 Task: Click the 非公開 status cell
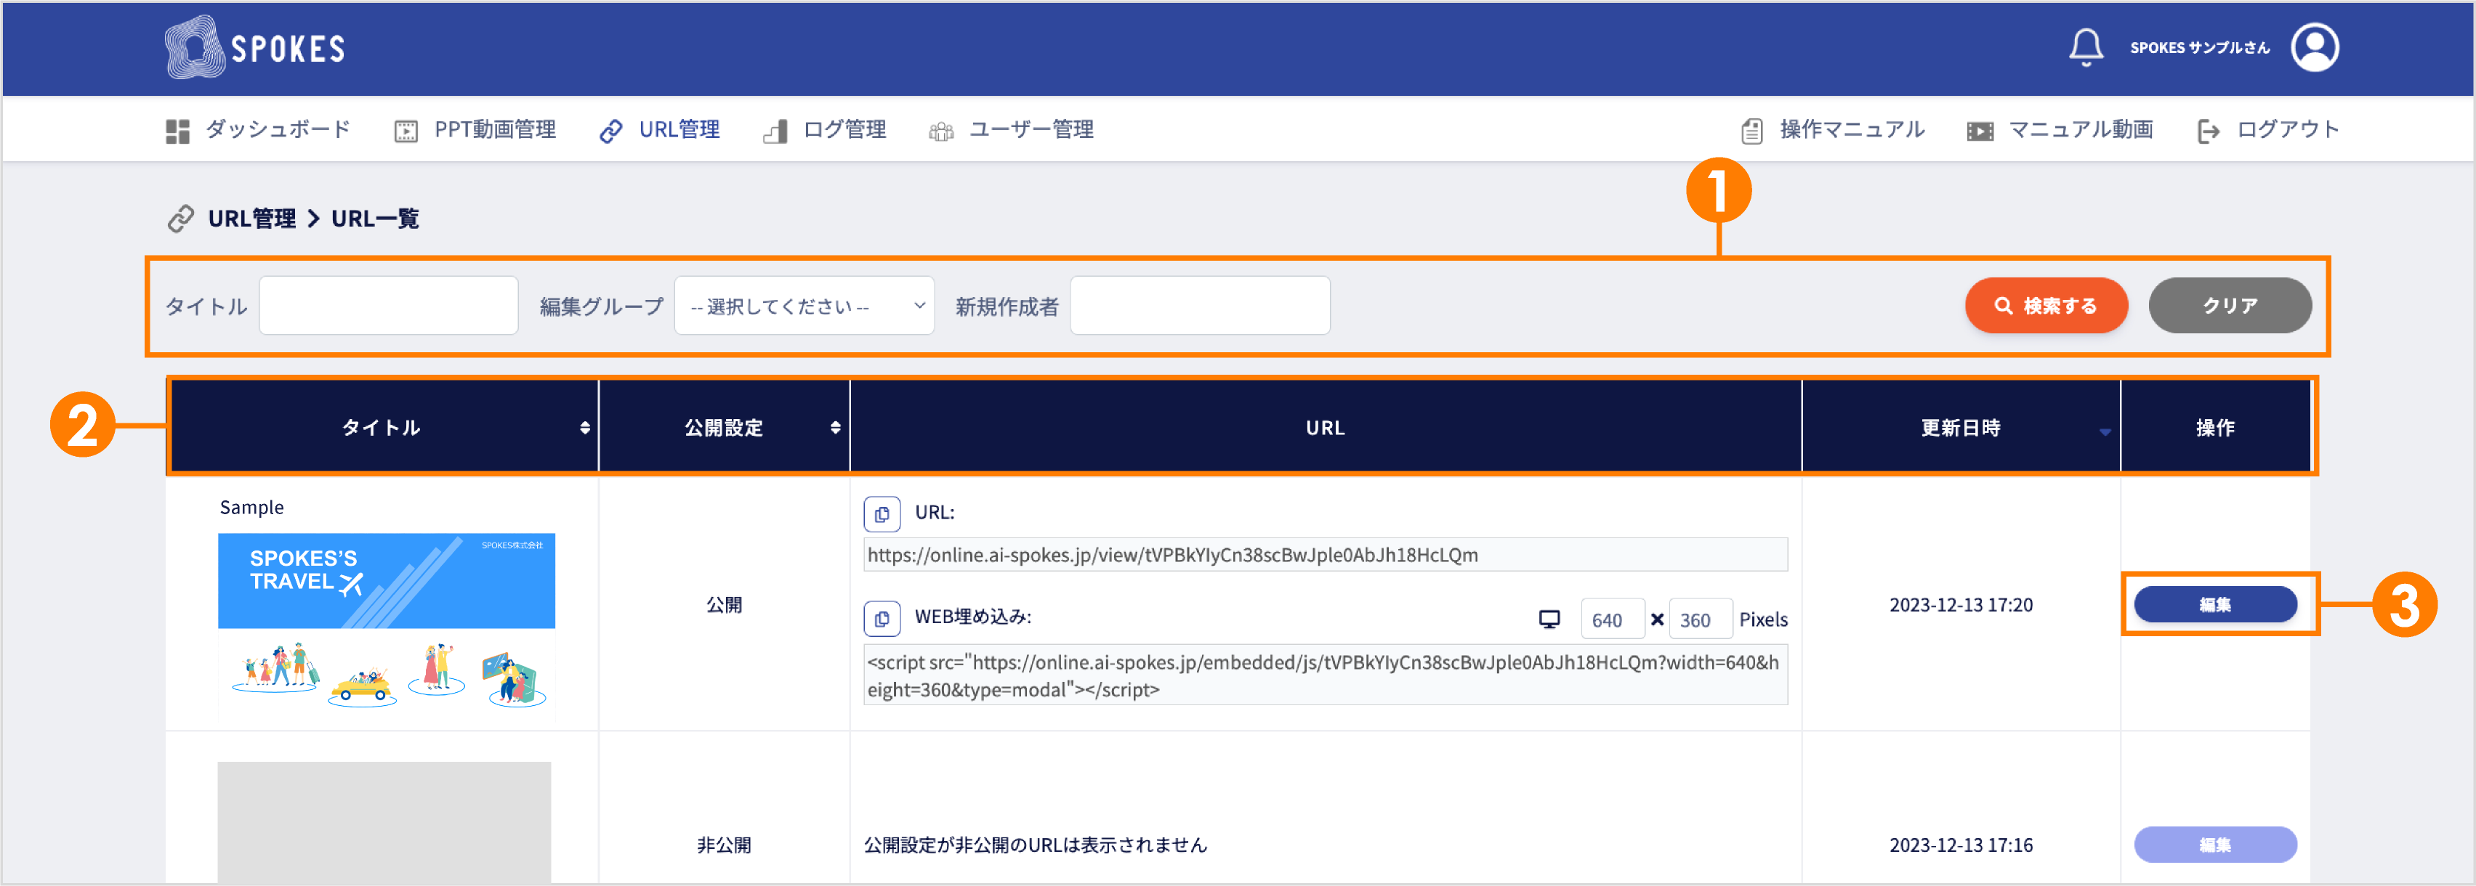point(724,845)
